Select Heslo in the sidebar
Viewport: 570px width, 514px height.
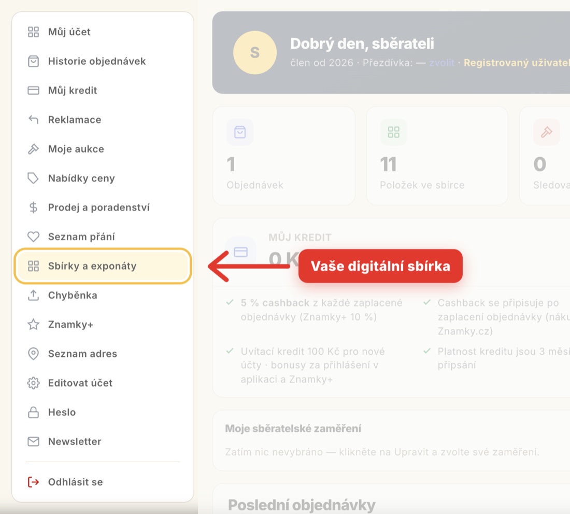click(x=103, y=412)
